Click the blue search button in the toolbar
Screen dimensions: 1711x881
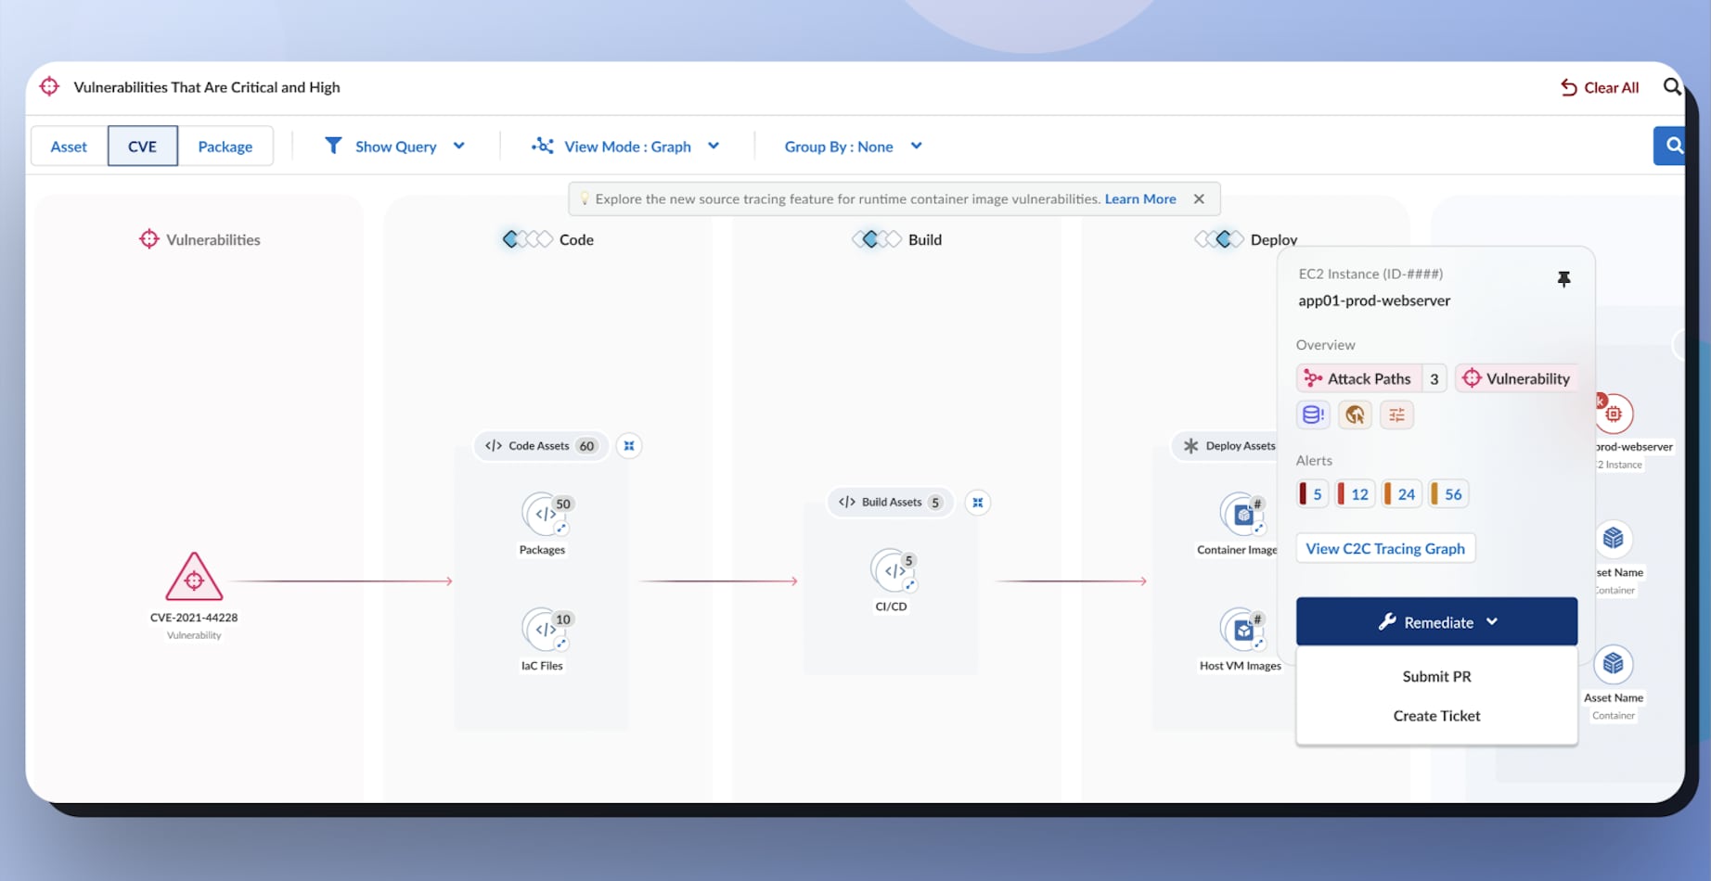tap(1670, 146)
